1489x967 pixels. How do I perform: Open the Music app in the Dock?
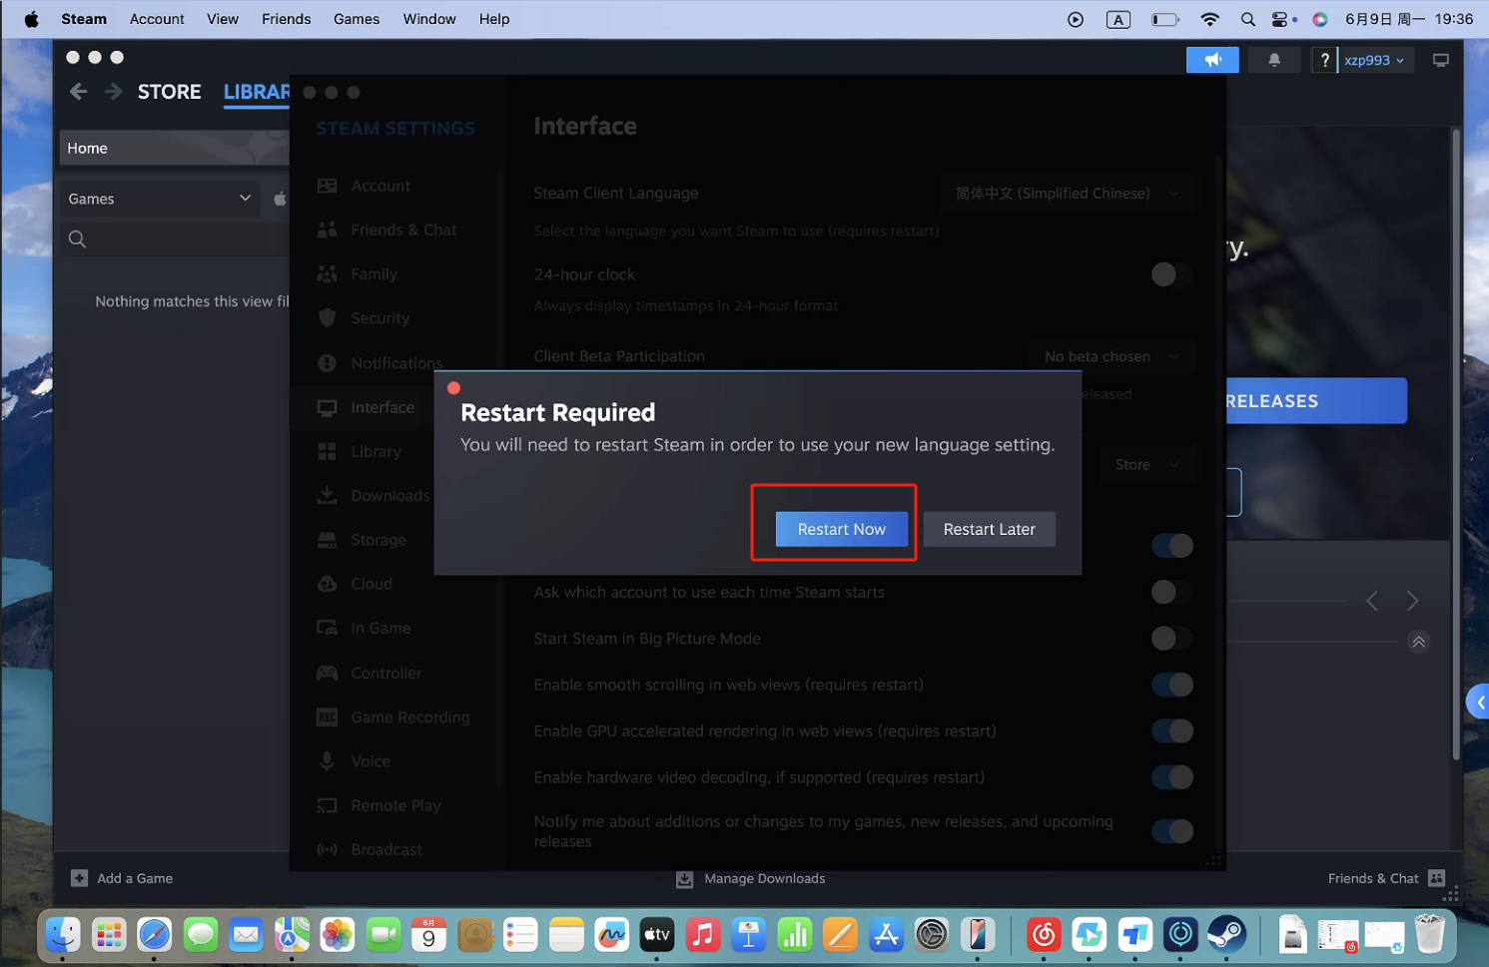click(703, 935)
